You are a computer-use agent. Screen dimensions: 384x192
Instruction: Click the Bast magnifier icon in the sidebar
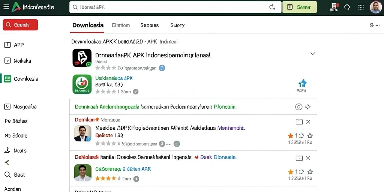[7, 175]
